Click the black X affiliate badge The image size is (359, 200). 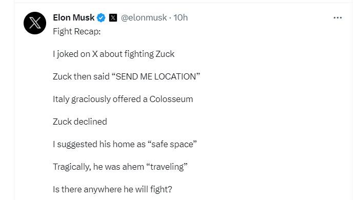[113, 17]
